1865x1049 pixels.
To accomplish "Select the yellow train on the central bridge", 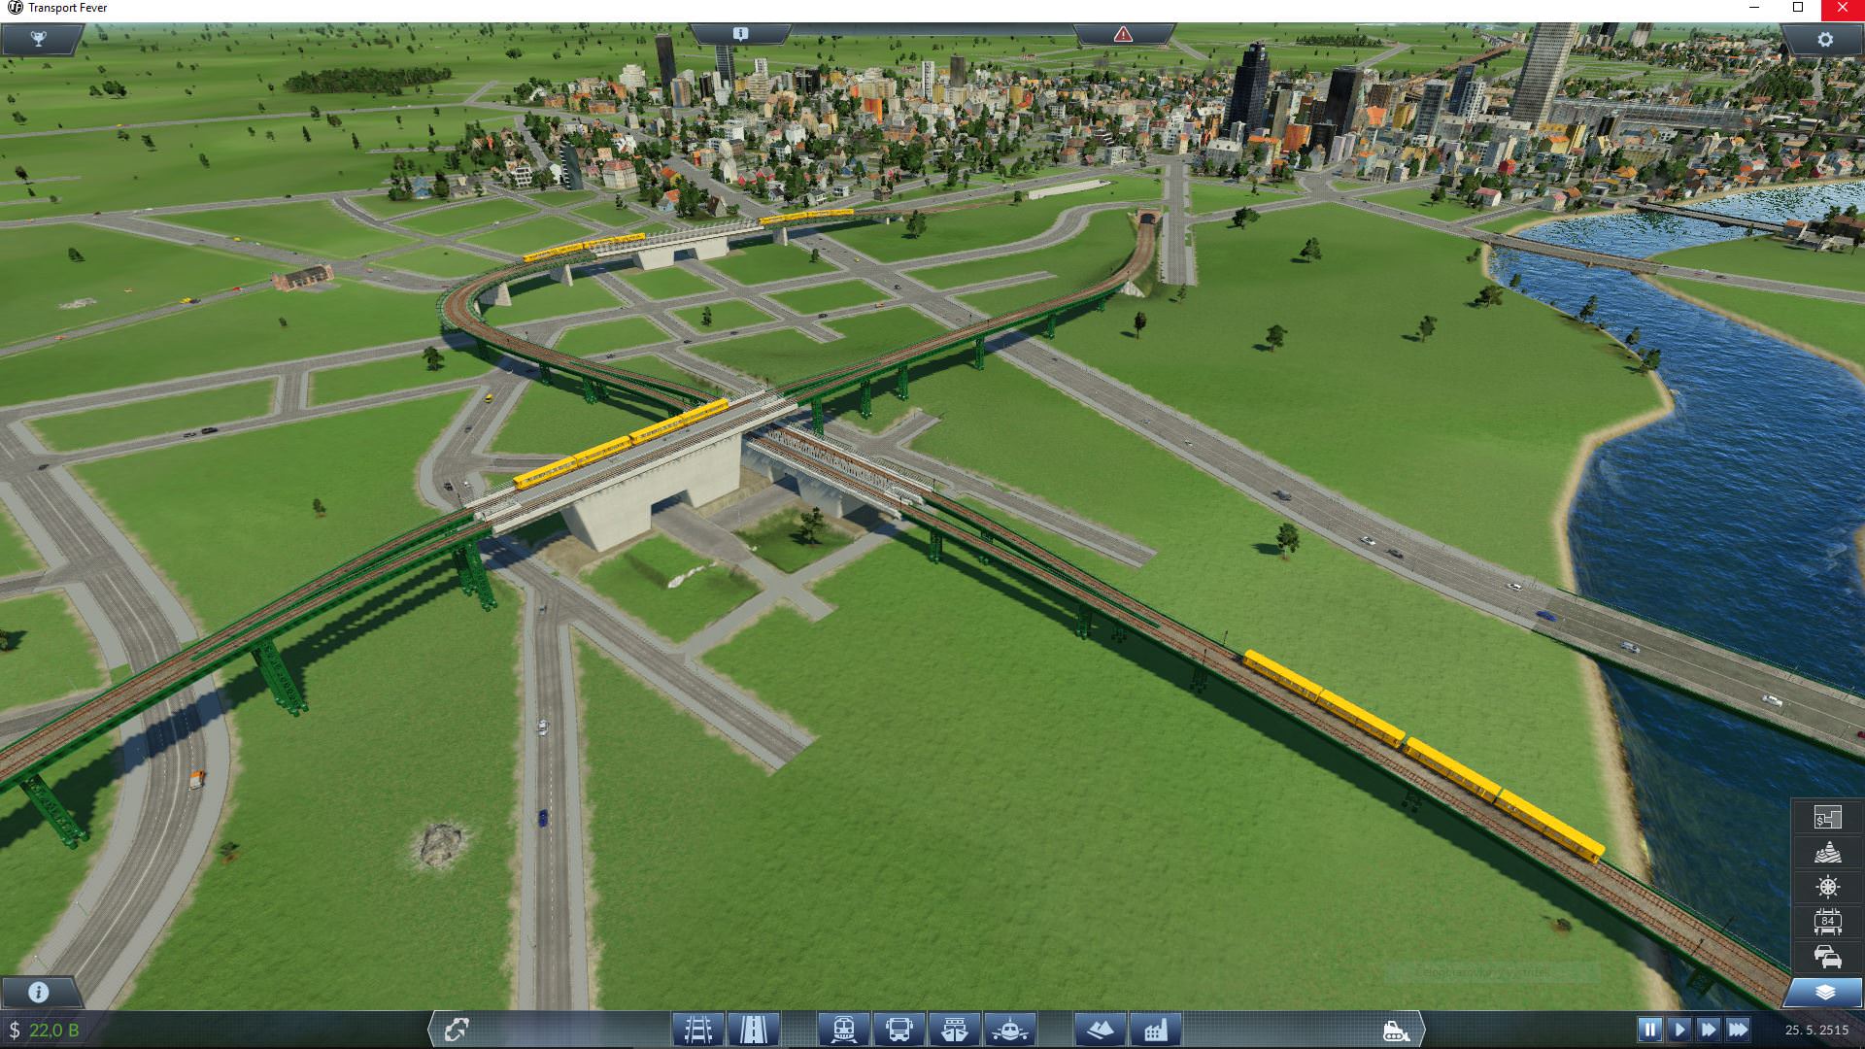I will click(621, 443).
